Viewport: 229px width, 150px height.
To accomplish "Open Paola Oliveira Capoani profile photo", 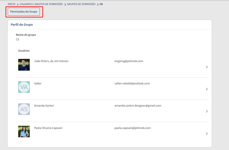I will click(x=24, y=132).
